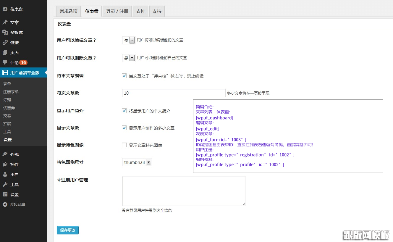The height and width of the screenshot is (242, 393).
Task: Open the 页面 pages icon
Action: tap(7, 52)
